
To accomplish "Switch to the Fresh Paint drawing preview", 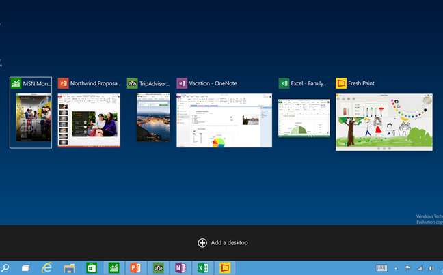I will (x=384, y=122).
